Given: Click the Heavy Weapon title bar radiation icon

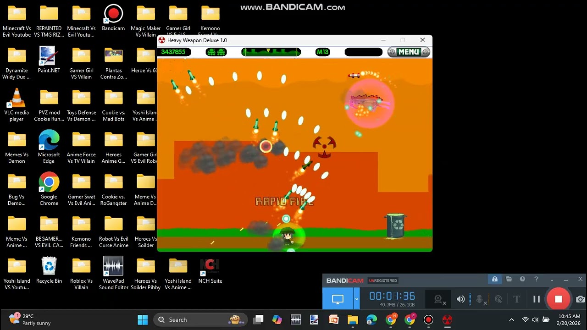Looking at the screenshot, I should [162, 40].
